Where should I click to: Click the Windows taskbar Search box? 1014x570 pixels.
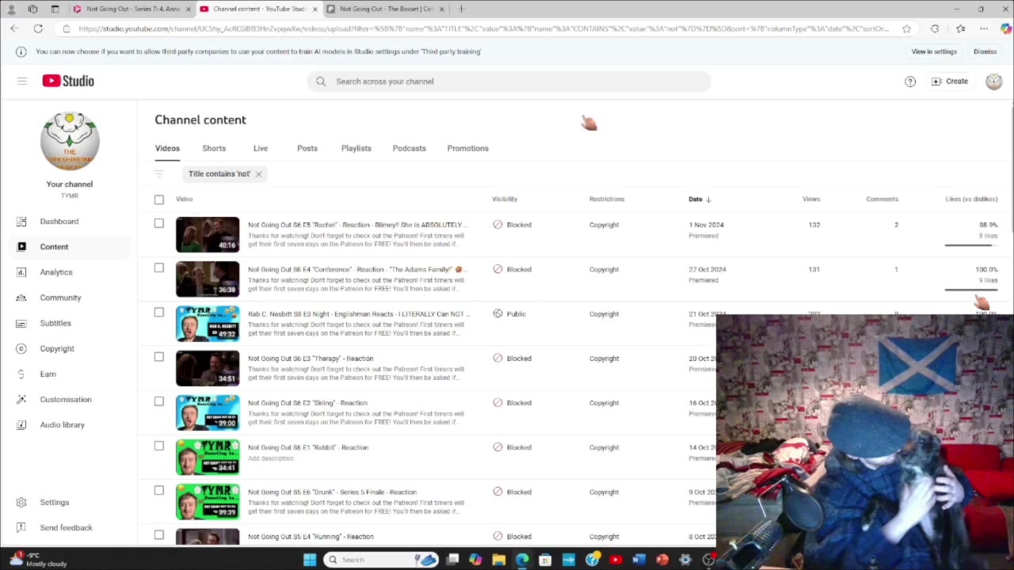coord(382,560)
